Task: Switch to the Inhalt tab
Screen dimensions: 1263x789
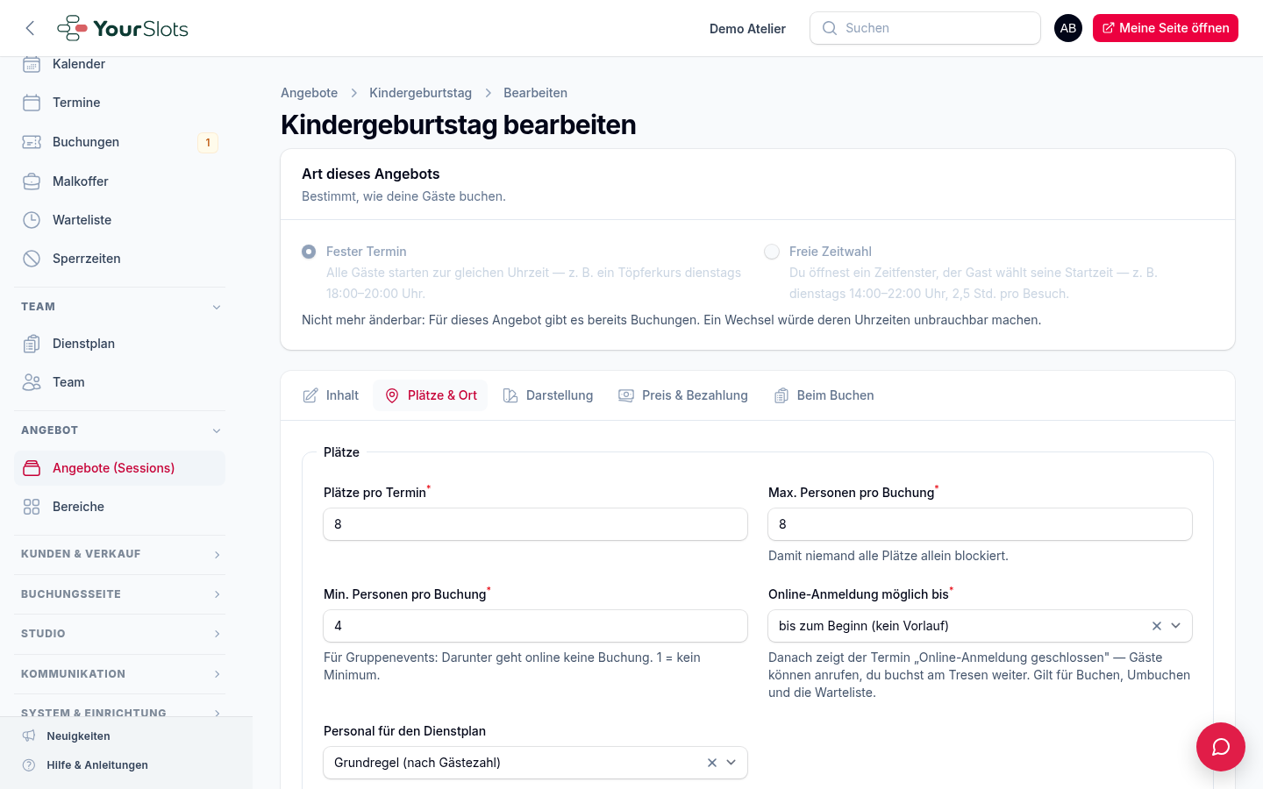Action: 331,395
